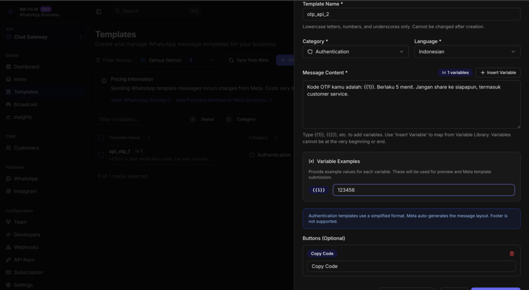529x290 pixels.
Task: Click the Developers code brackets icon
Action: (x=8, y=235)
